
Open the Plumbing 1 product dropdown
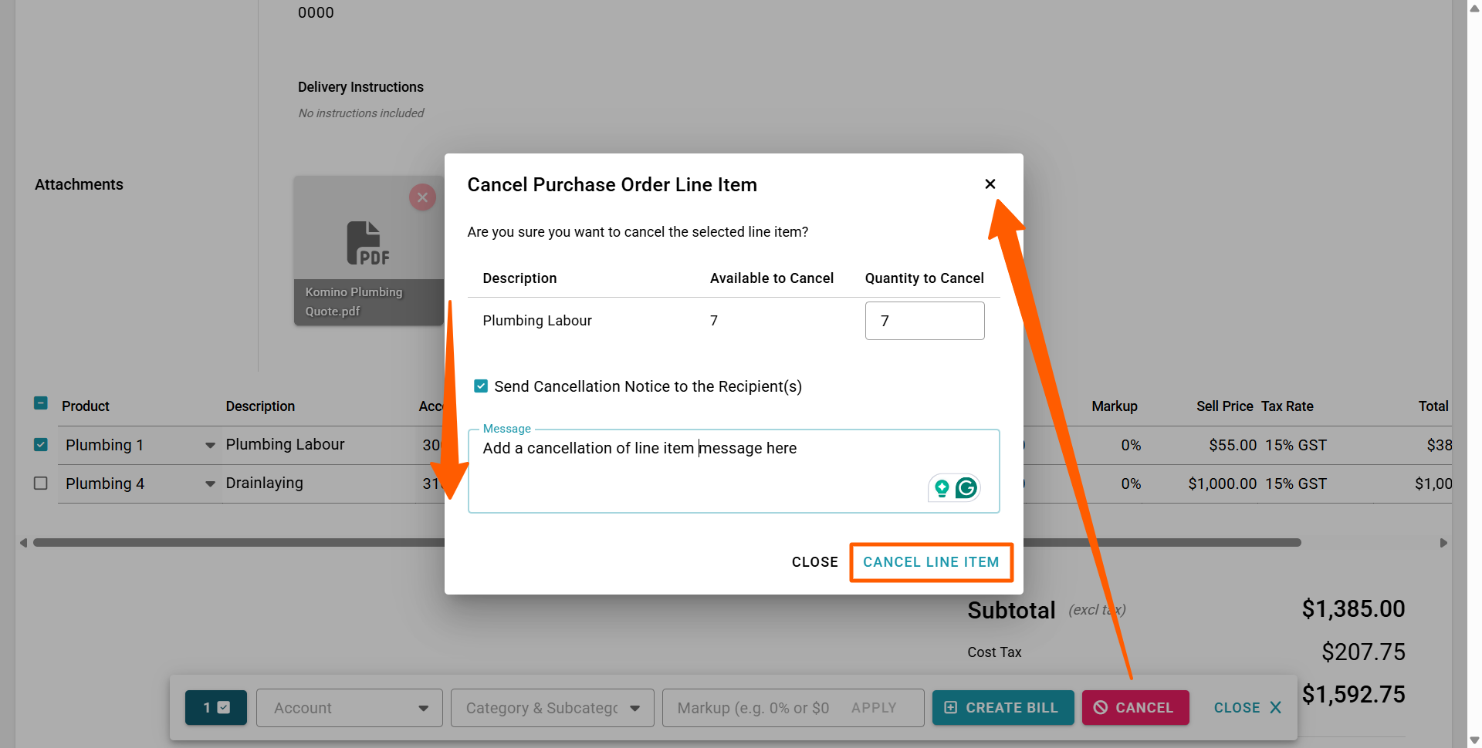[210, 446]
